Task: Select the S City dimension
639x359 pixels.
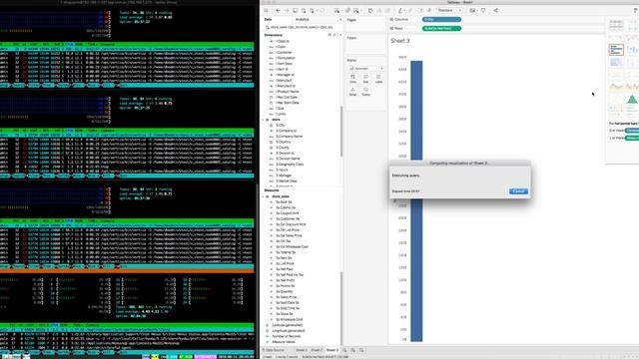Action: (281, 126)
